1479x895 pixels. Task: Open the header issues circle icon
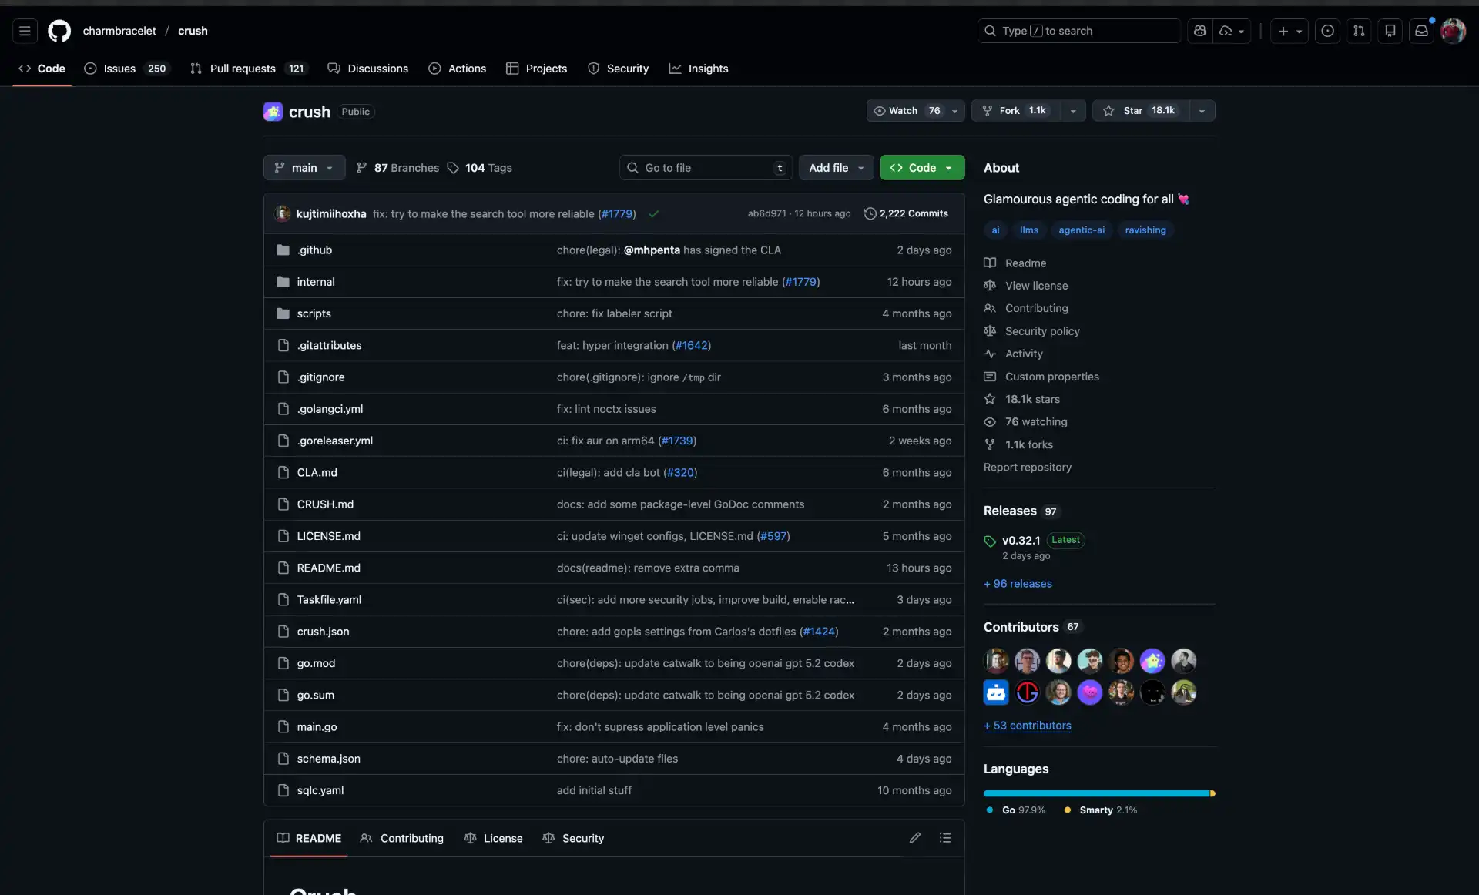(1327, 31)
